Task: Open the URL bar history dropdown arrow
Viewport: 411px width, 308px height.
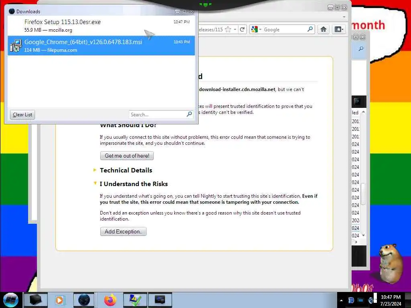Action: [235, 29]
